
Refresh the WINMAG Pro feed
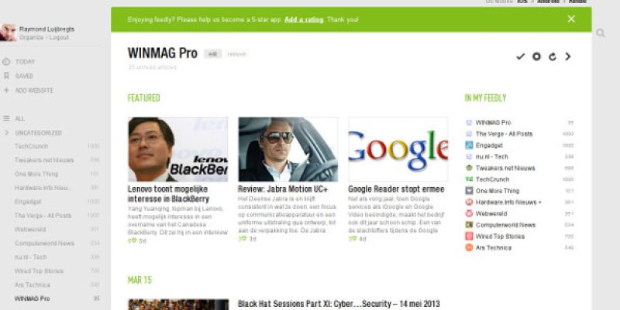[x=553, y=56]
